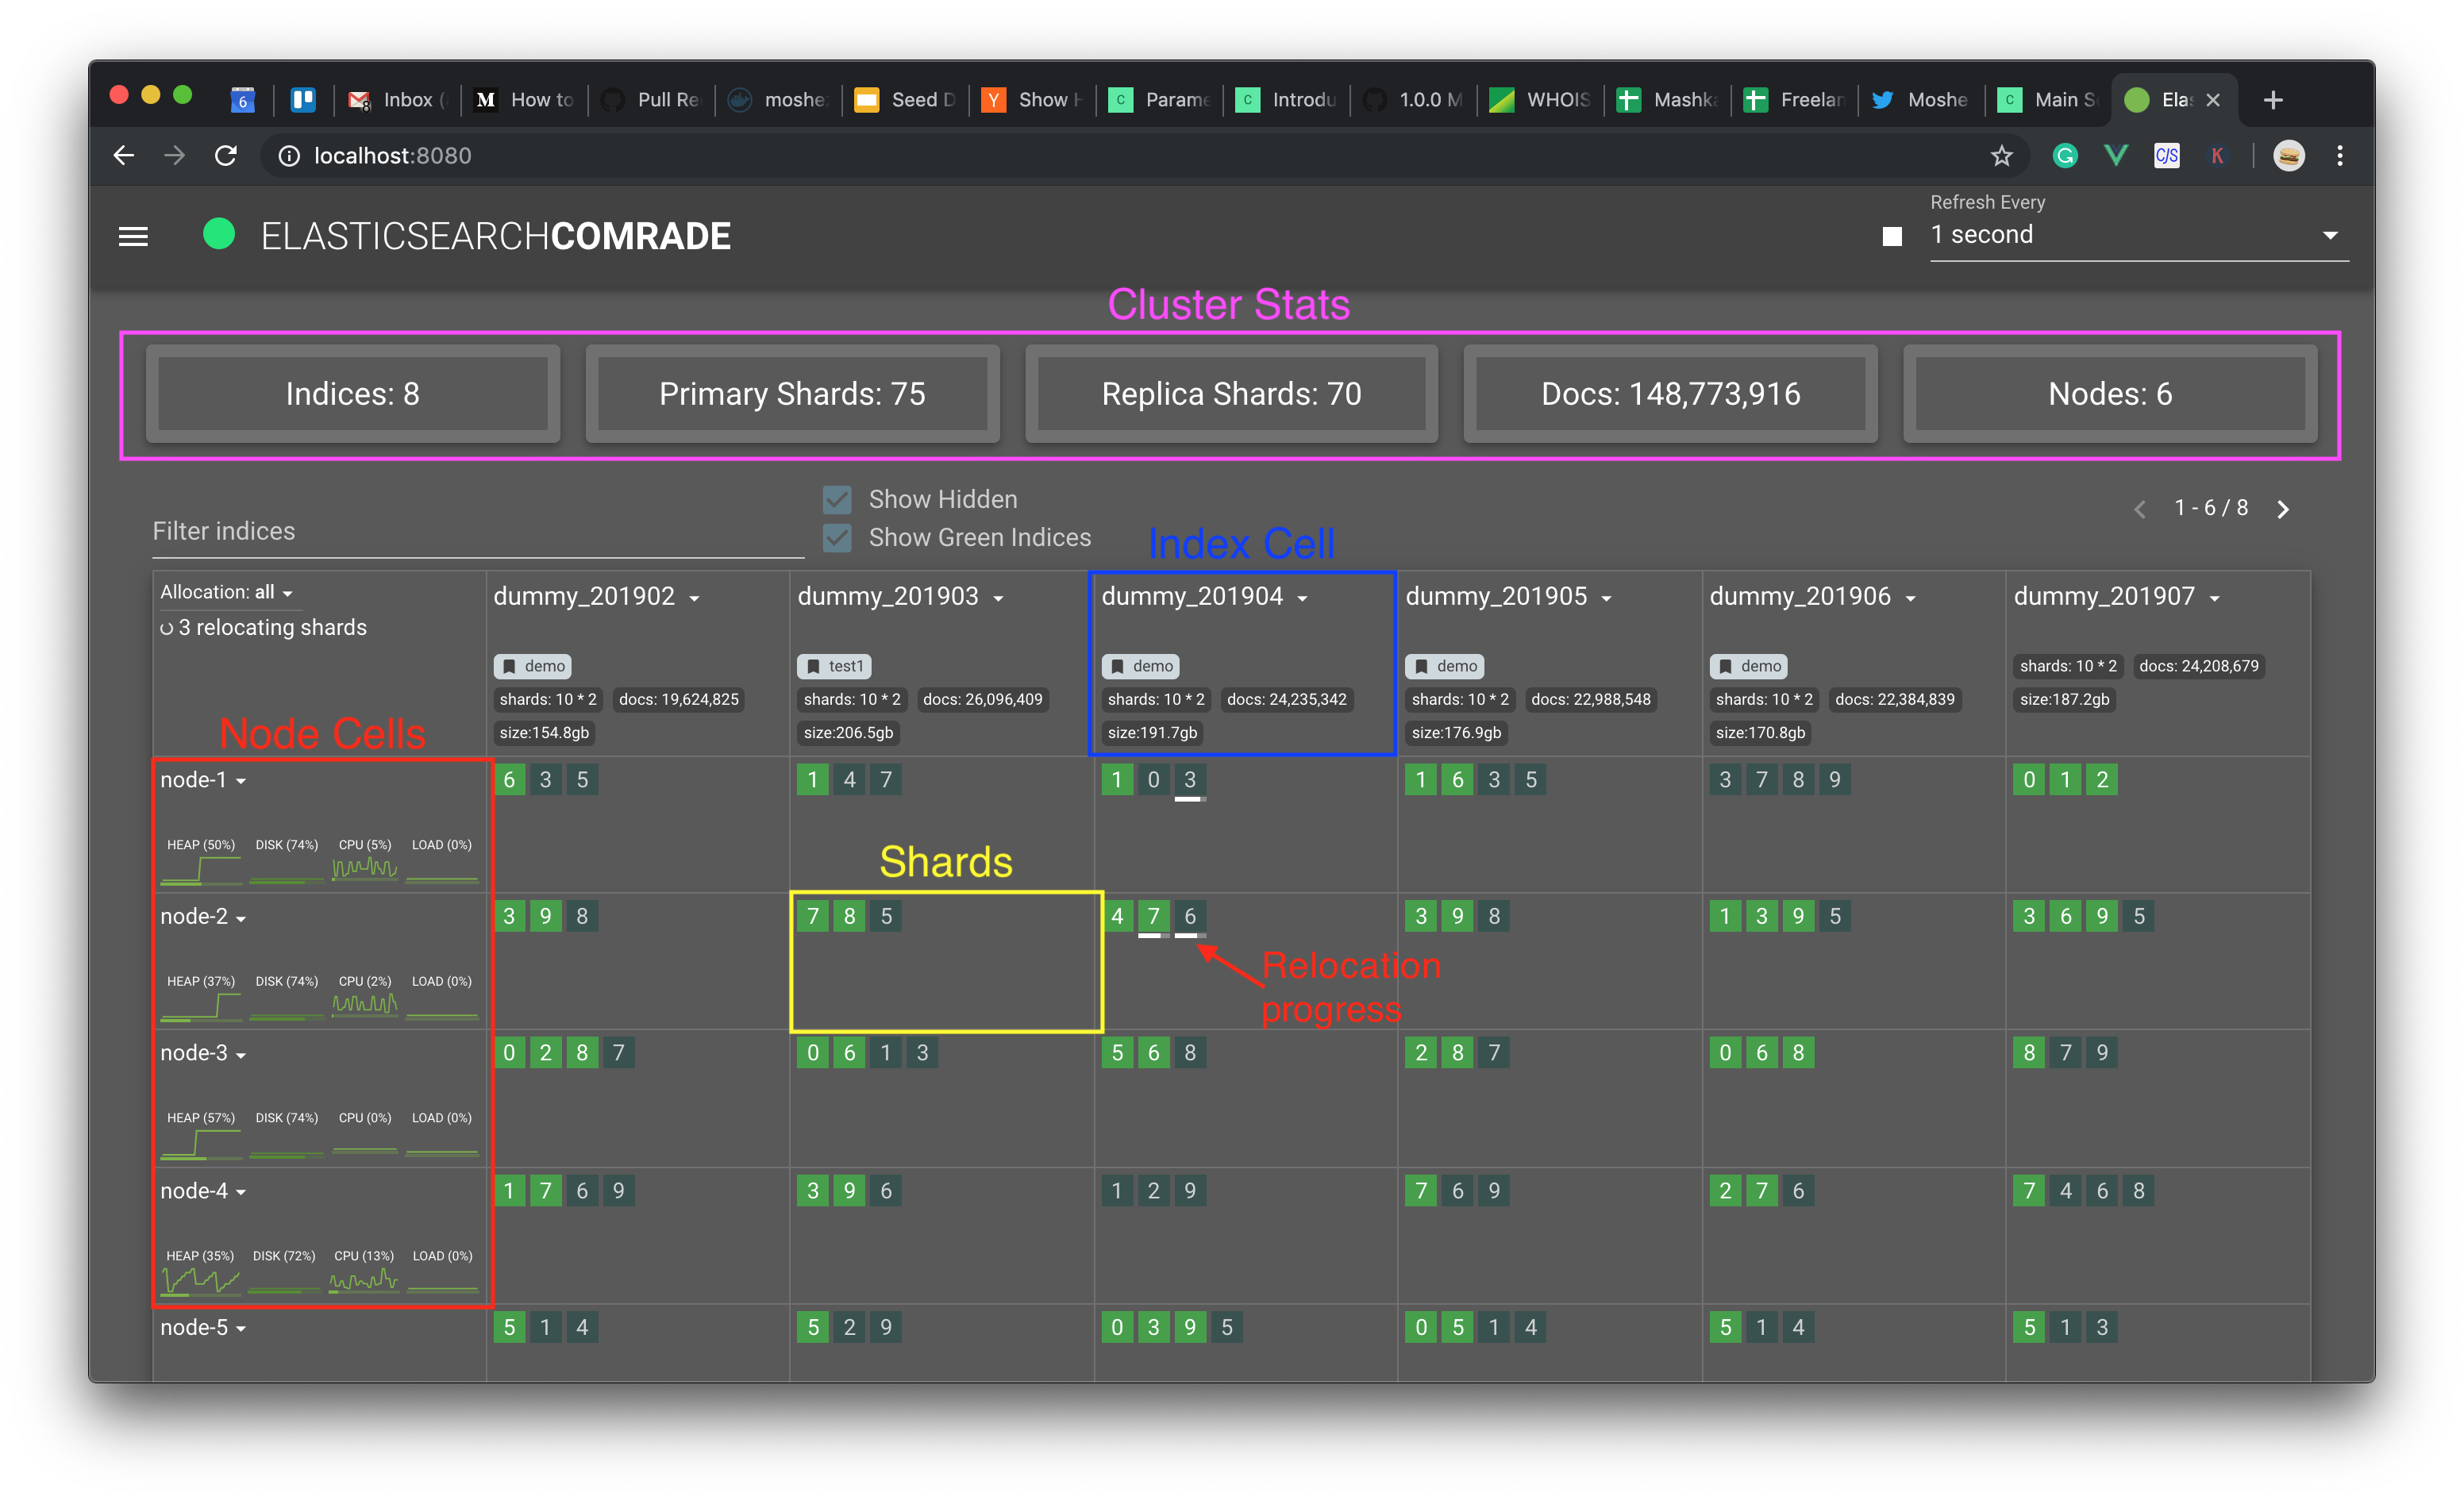Viewport: 2464px width, 1500px height.
Task: Expand the node-2 dropdown menu
Action: (x=241, y=919)
